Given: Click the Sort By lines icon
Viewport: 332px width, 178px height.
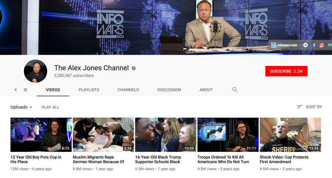Looking at the screenshot, I should (x=300, y=107).
